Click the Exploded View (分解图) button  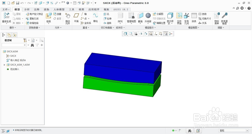[x=158, y=14]
